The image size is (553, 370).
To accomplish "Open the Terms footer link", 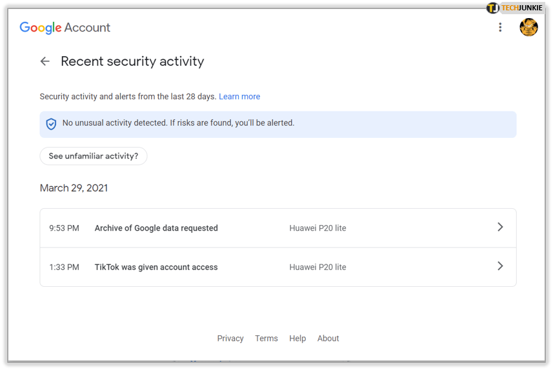I will tap(266, 338).
